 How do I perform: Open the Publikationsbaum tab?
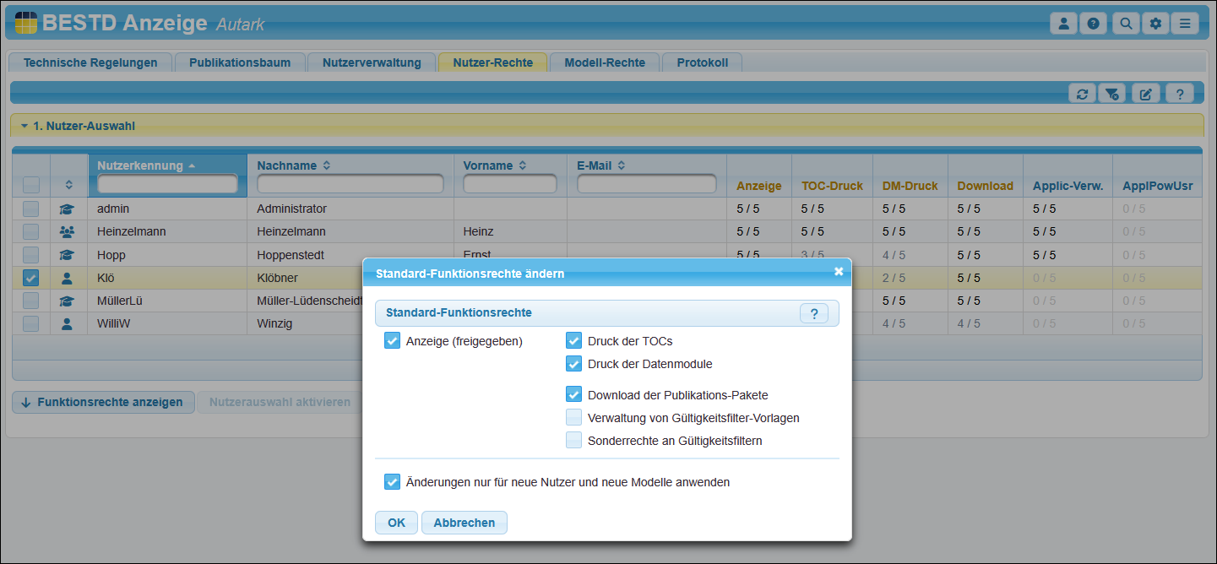click(240, 62)
